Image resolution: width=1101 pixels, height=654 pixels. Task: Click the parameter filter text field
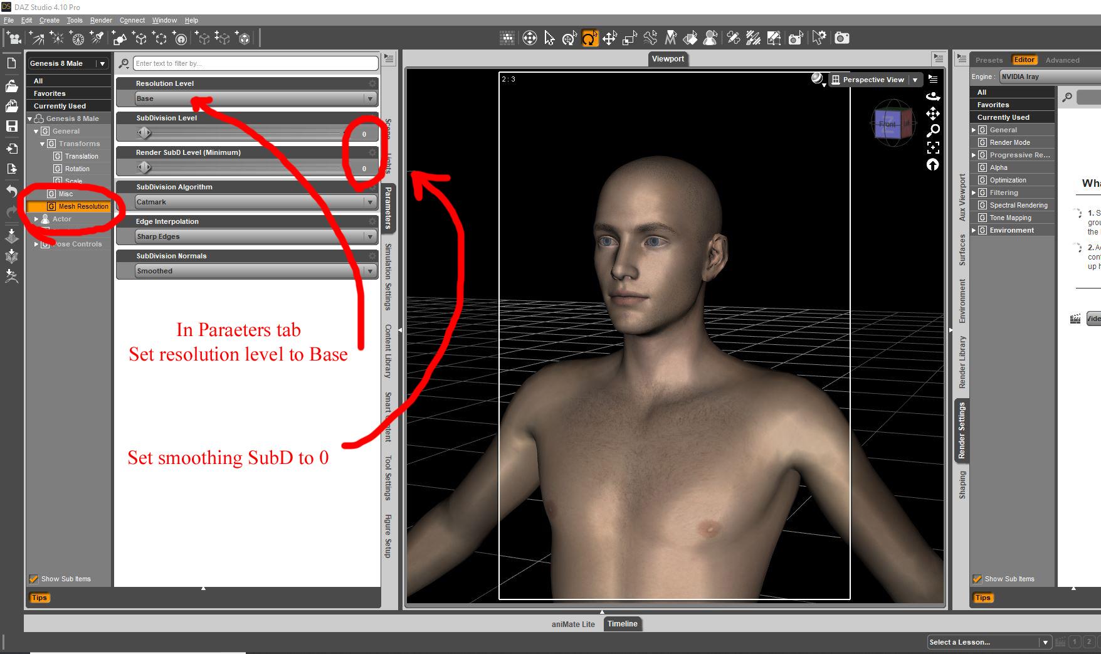click(x=256, y=63)
